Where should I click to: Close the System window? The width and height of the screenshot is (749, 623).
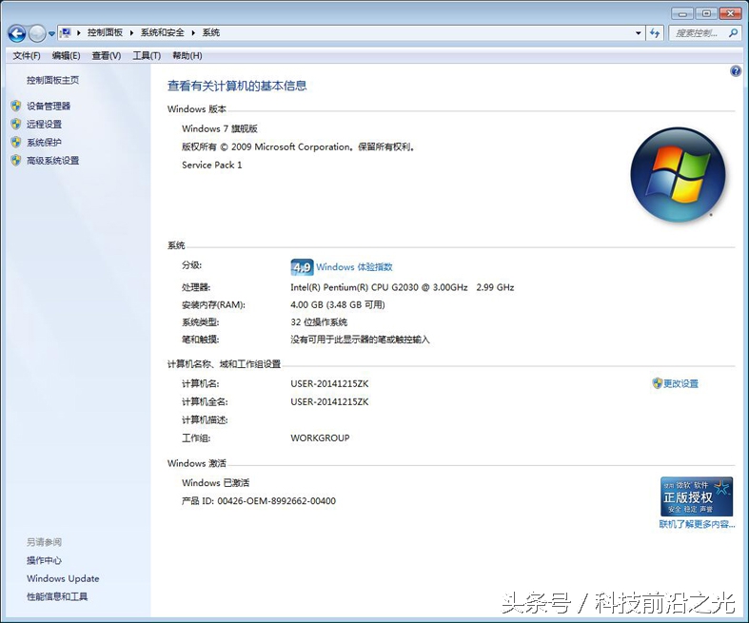730,13
